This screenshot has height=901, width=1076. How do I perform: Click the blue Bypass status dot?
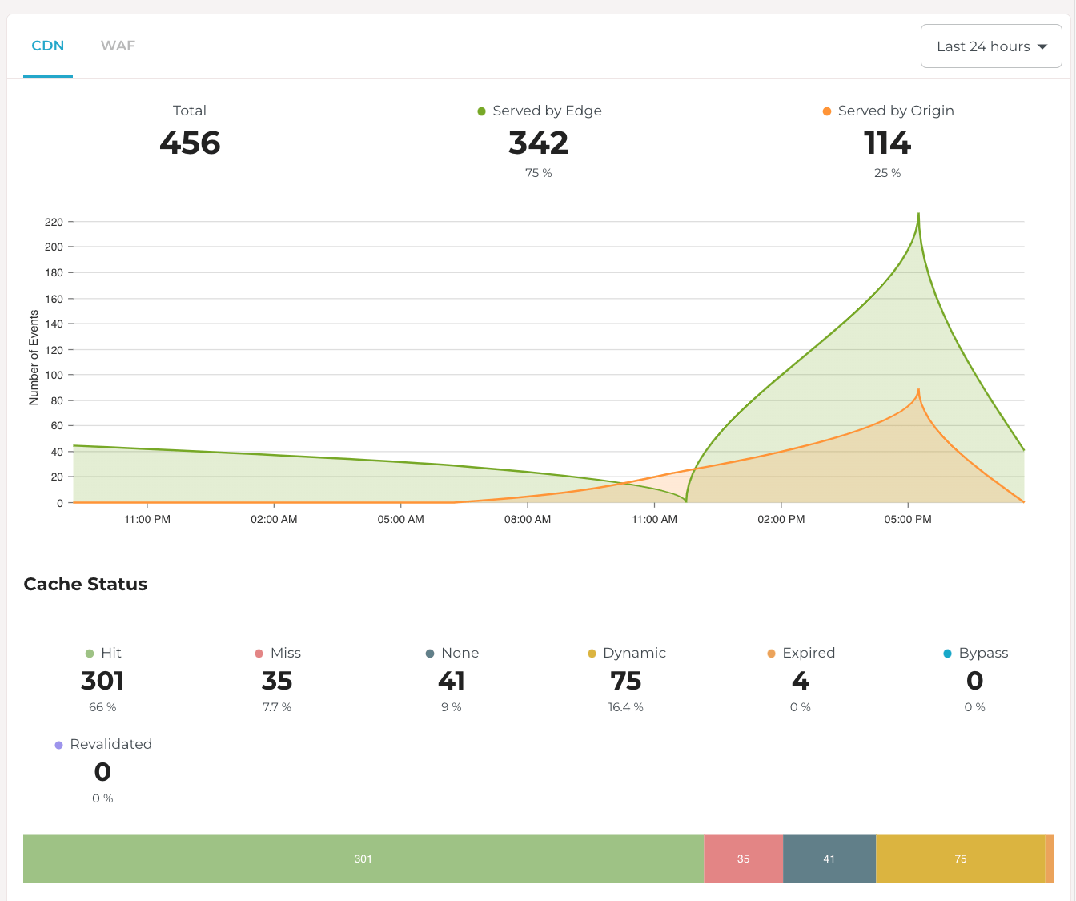click(x=947, y=654)
